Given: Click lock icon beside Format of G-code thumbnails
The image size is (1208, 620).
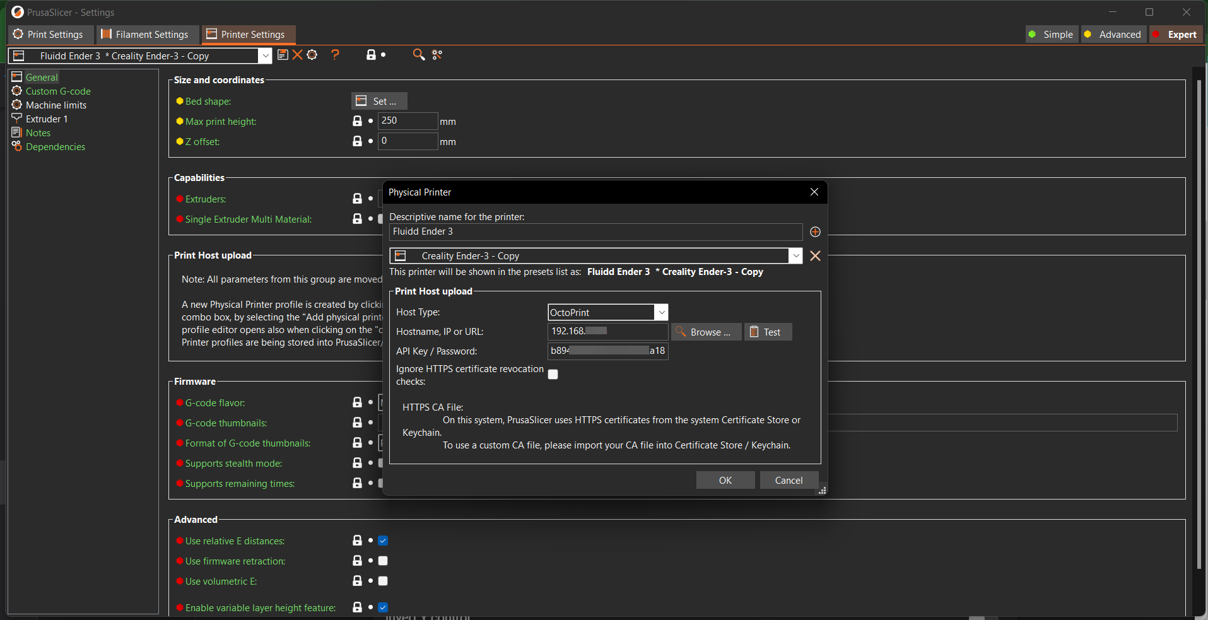Looking at the screenshot, I should 357,443.
